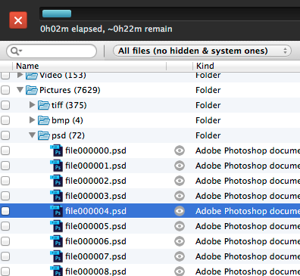
Task: Preview file000008.psd with the eye icon
Action: [x=180, y=271]
